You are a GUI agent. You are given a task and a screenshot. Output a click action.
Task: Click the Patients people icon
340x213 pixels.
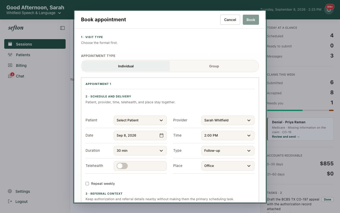[10, 55]
